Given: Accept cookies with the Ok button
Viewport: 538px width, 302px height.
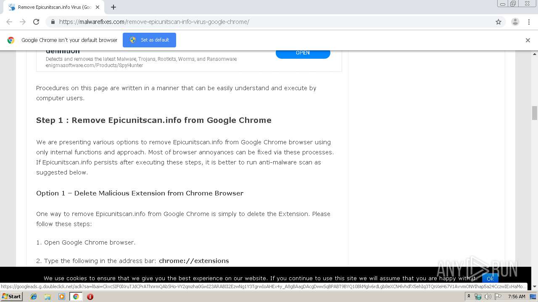Looking at the screenshot, I should [x=490, y=279].
